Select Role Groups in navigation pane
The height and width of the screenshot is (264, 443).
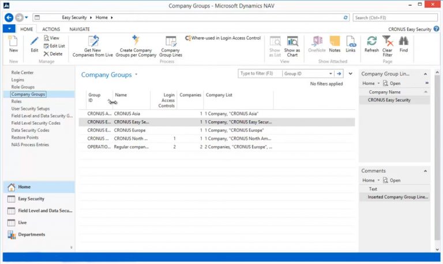[x=23, y=87]
